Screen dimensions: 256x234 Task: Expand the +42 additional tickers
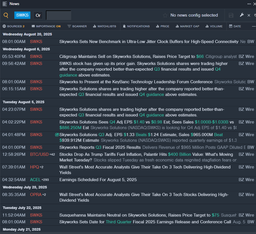pyautogui.click(x=52, y=154)
